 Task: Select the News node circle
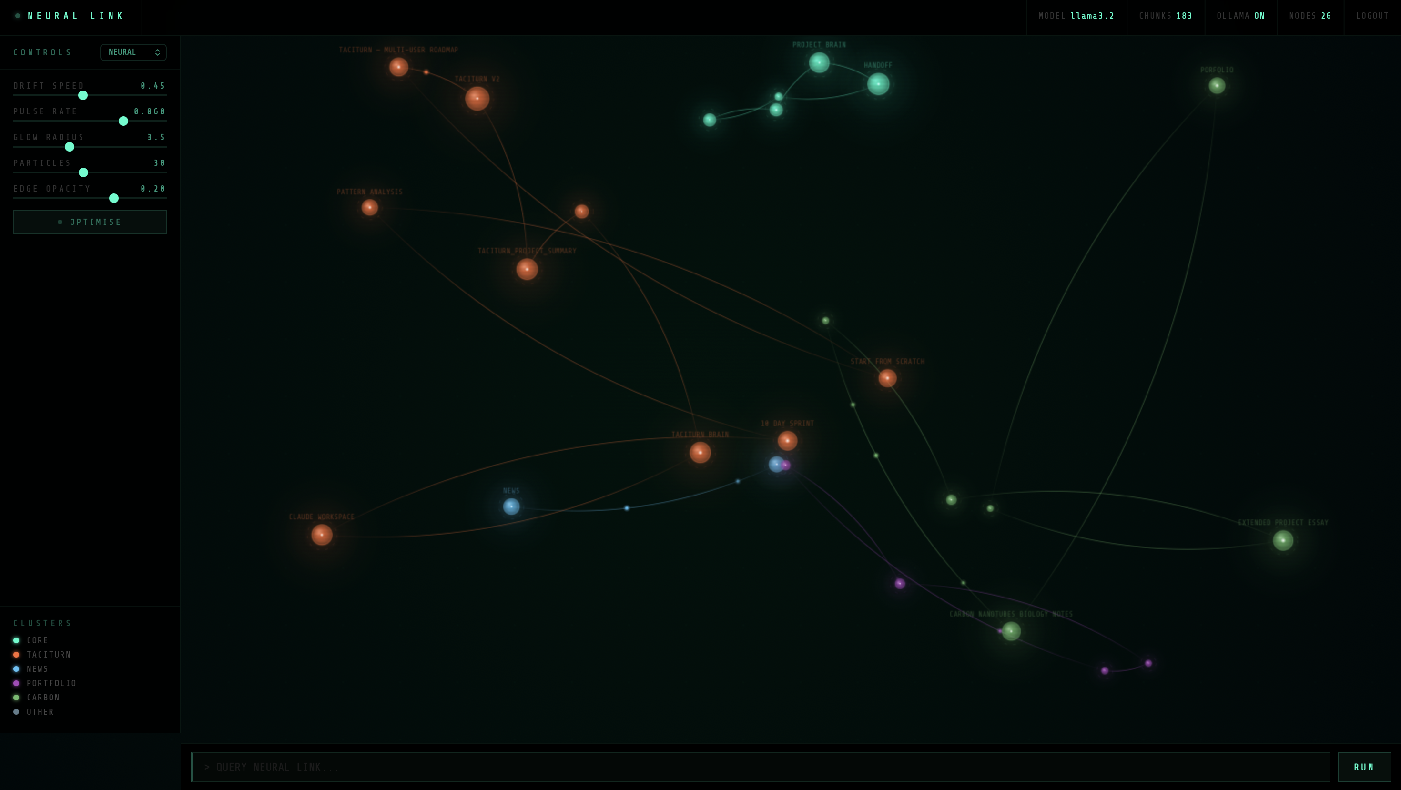[511, 506]
